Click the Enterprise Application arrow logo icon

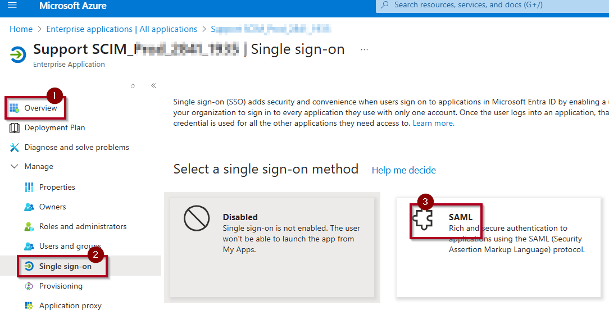tap(18, 55)
